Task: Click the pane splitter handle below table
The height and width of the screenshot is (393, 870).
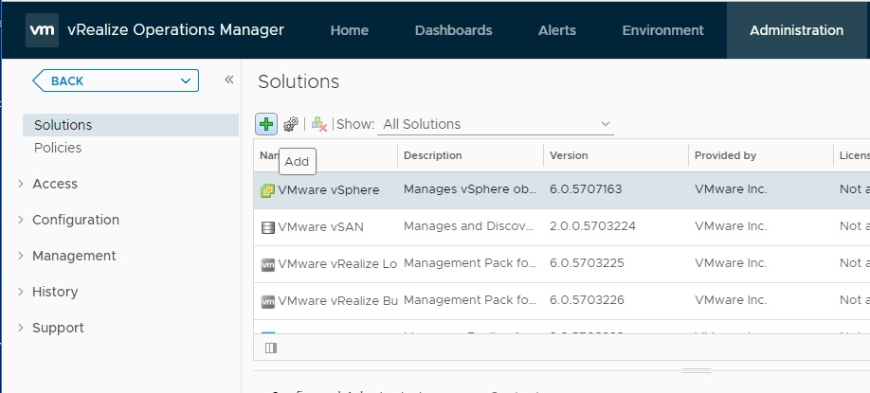Action: (x=697, y=371)
